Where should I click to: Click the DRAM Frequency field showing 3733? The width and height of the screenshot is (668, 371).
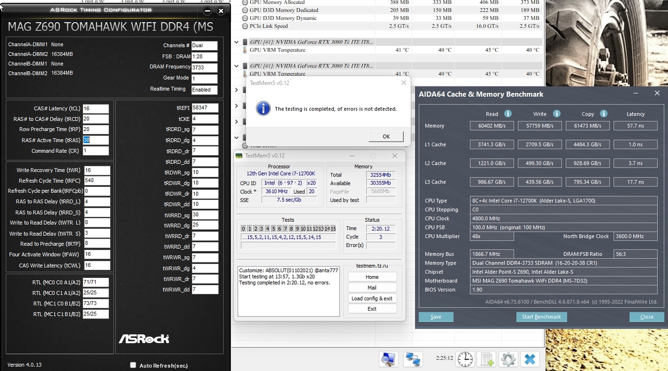click(204, 67)
